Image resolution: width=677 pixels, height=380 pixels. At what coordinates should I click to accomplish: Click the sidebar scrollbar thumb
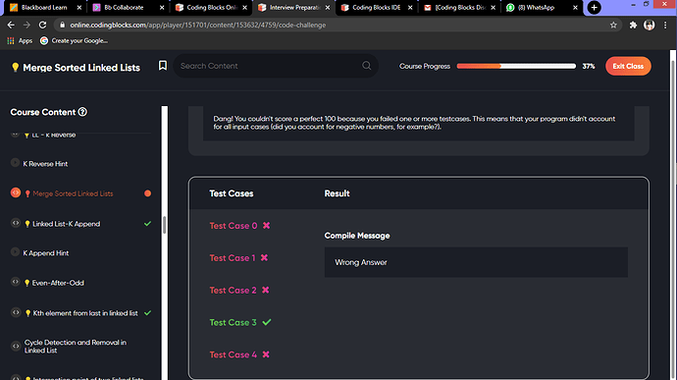pos(165,225)
